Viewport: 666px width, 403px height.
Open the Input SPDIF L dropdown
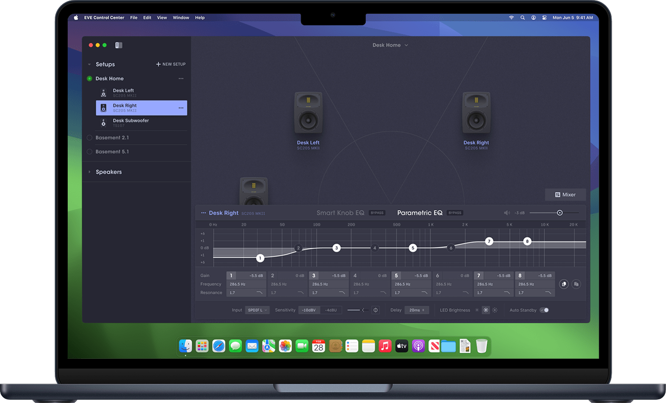pyautogui.click(x=257, y=310)
